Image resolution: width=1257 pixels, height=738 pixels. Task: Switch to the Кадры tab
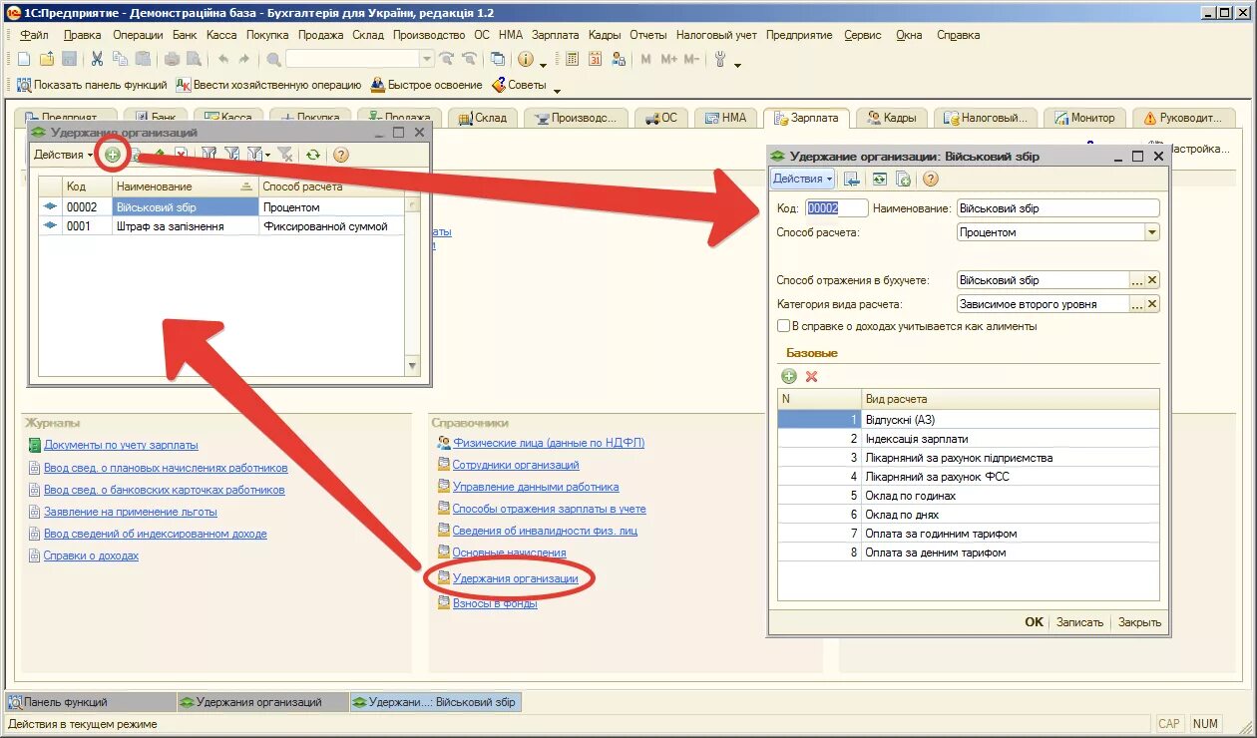point(892,118)
